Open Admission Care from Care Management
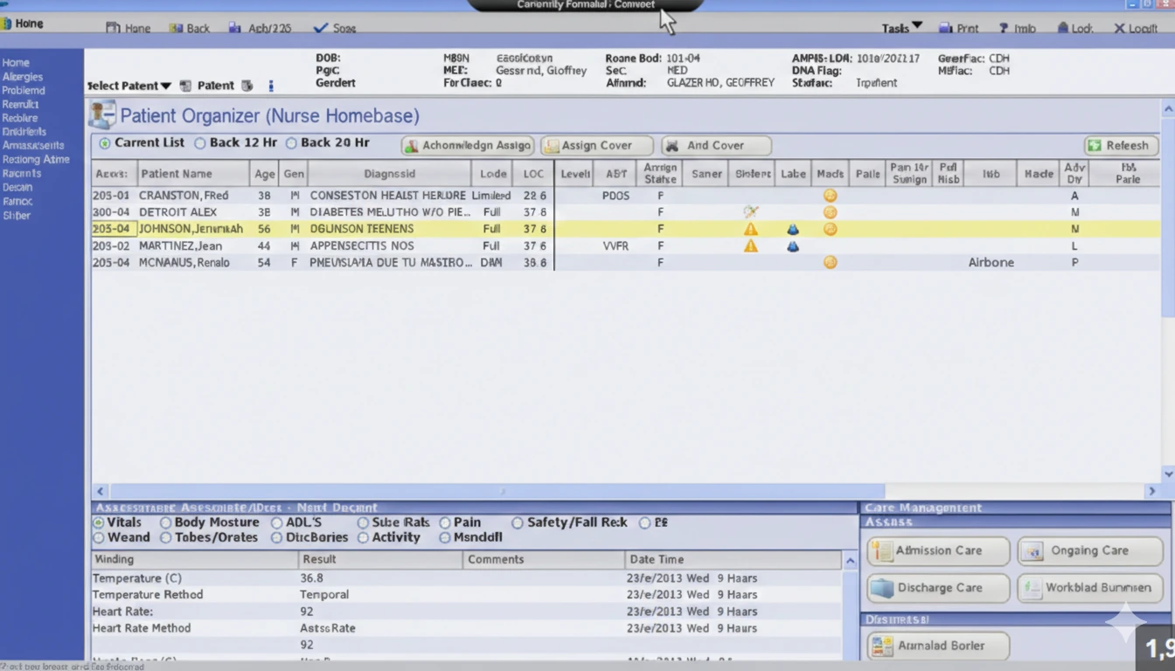 (x=936, y=550)
